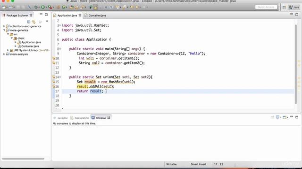Click warning marker on line 14
The image size is (302, 169).
[x=54, y=77]
